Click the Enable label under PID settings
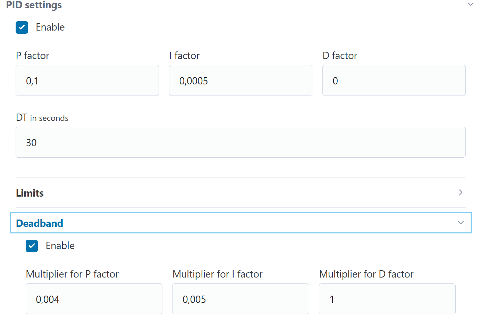The height and width of the screenshot is (322, 480). click(50, 27)
